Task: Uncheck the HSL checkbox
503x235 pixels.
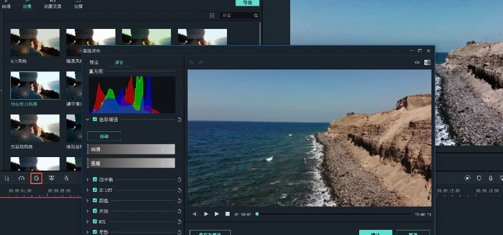Action: click(95, 221)
